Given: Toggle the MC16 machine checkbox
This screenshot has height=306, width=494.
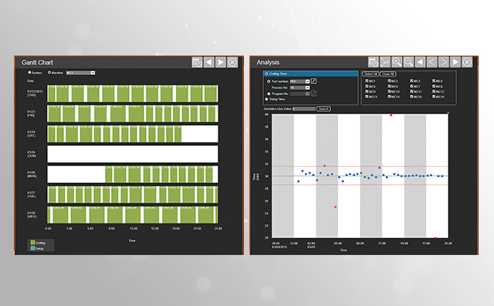Looking at the screenshot, I should click(x=434, y=97).
